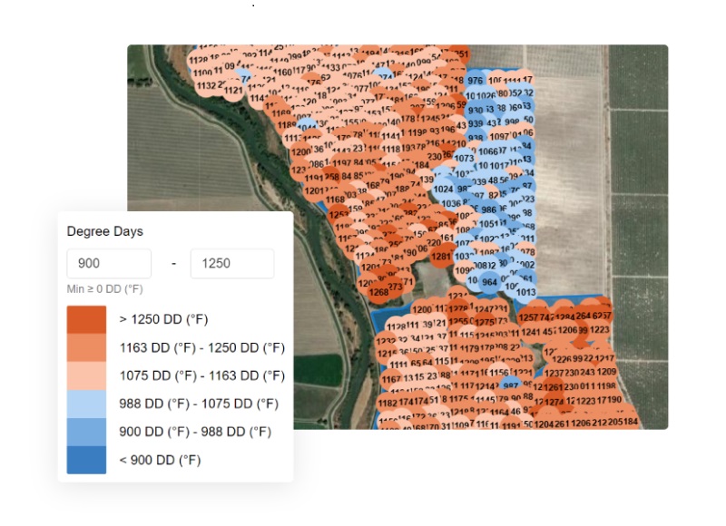Choose the 1073 map data point
The width and height of the screenshot is (726, 526).
(464, 158)
